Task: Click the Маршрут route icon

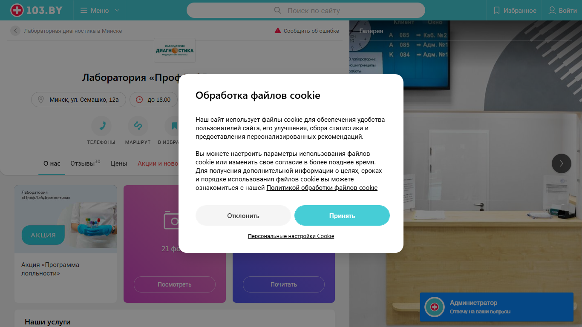Action: 138,126
